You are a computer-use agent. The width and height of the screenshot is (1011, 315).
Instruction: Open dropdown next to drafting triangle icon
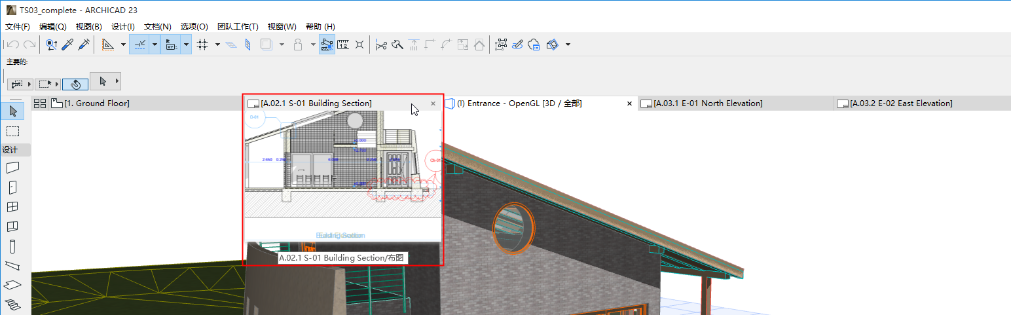point(123,45)
